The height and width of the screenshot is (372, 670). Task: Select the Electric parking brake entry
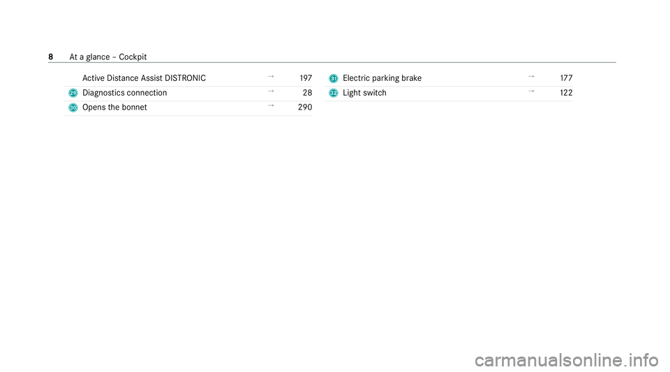point(382,79)
